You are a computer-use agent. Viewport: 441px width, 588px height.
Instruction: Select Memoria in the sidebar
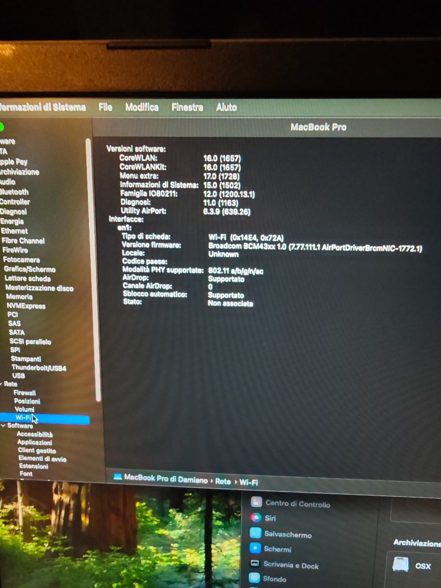[20, 296]
